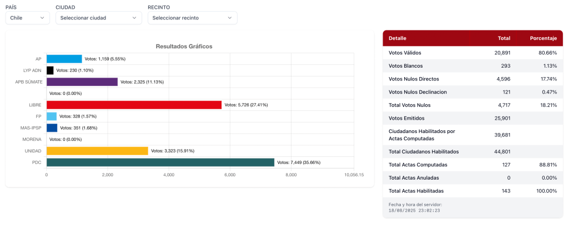The height and width of the screenshot is (225, 568).
Task: Select the Votos Emitidos row
Action: click(x=473, y=118)
